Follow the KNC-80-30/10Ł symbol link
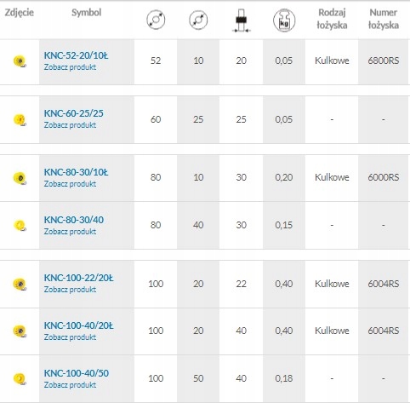Image resolution: width=410 pixels, height=403 pixels. click(x=76, y=172)
